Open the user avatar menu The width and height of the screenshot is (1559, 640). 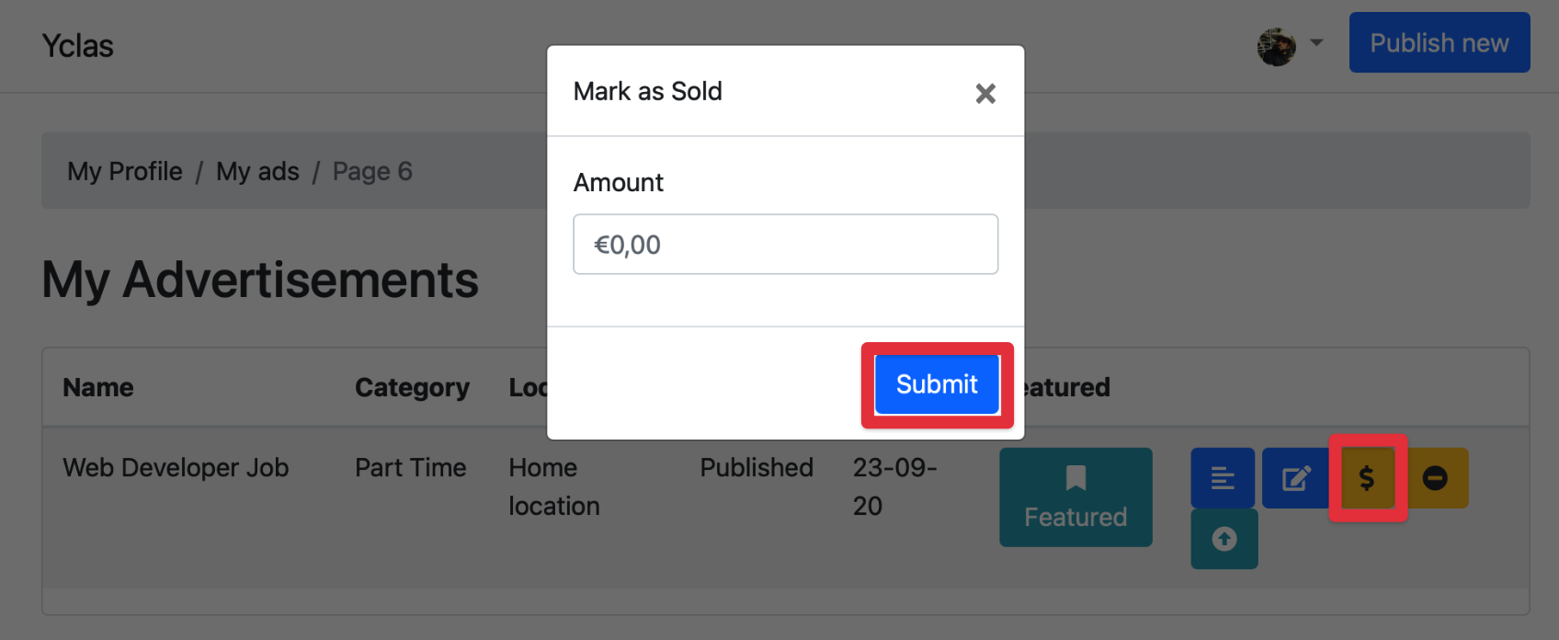tap(1276, 46)
